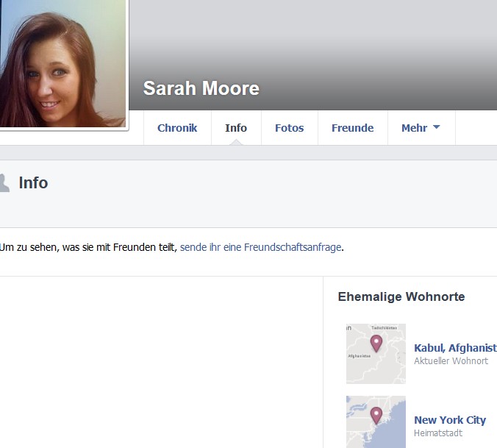Select the Info tab
The width and height of the screenshot is (497, 448).
(x=236, y=128)
